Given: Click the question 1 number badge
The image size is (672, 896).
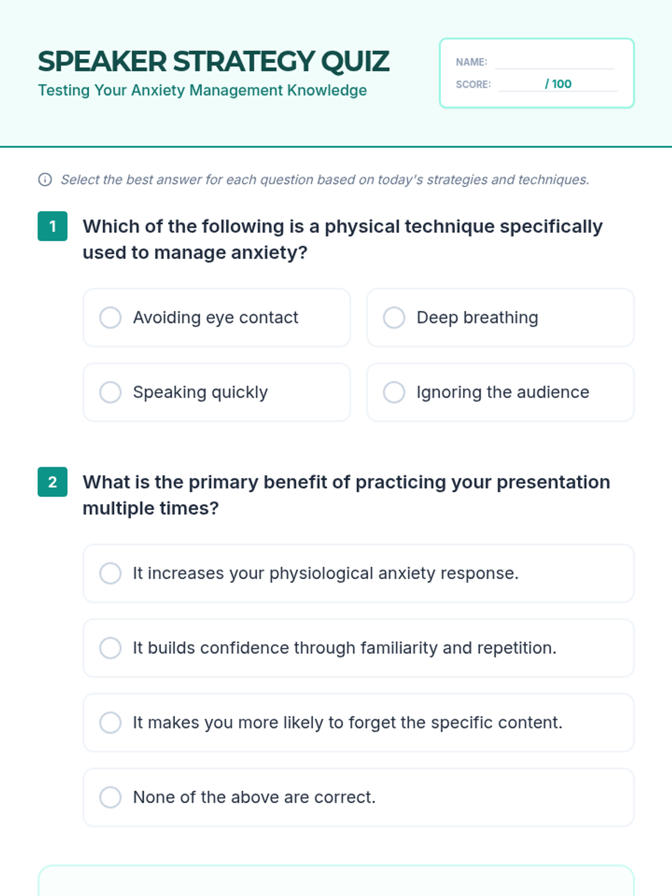Looking at the screenshot, I should coord(53,226).
